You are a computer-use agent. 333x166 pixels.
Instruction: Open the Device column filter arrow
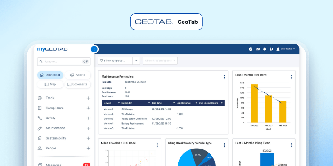[x=119, y=103]
